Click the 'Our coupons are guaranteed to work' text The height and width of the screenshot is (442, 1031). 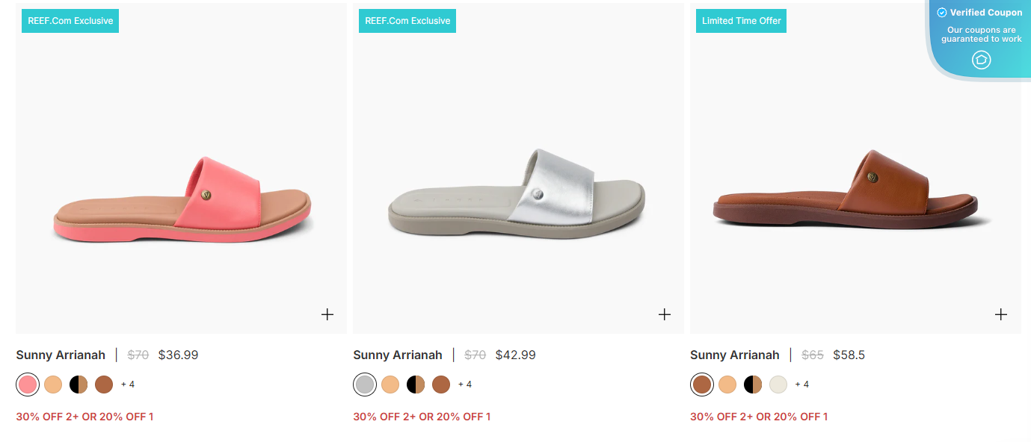coord(981,34)
